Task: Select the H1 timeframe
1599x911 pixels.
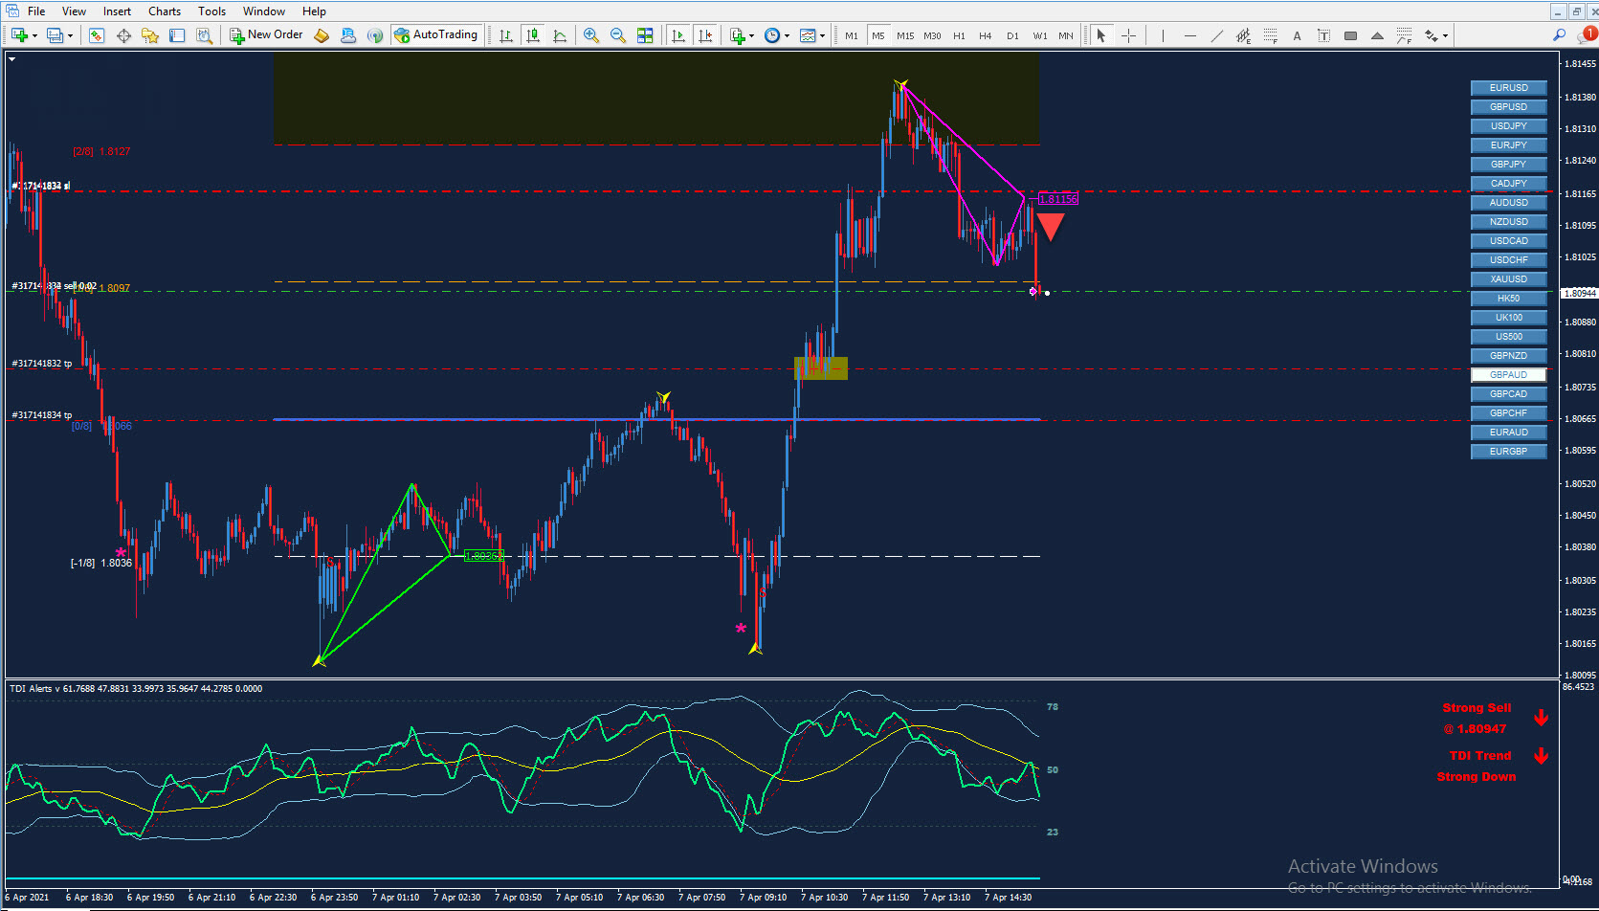Action: (x=959, y=35)
